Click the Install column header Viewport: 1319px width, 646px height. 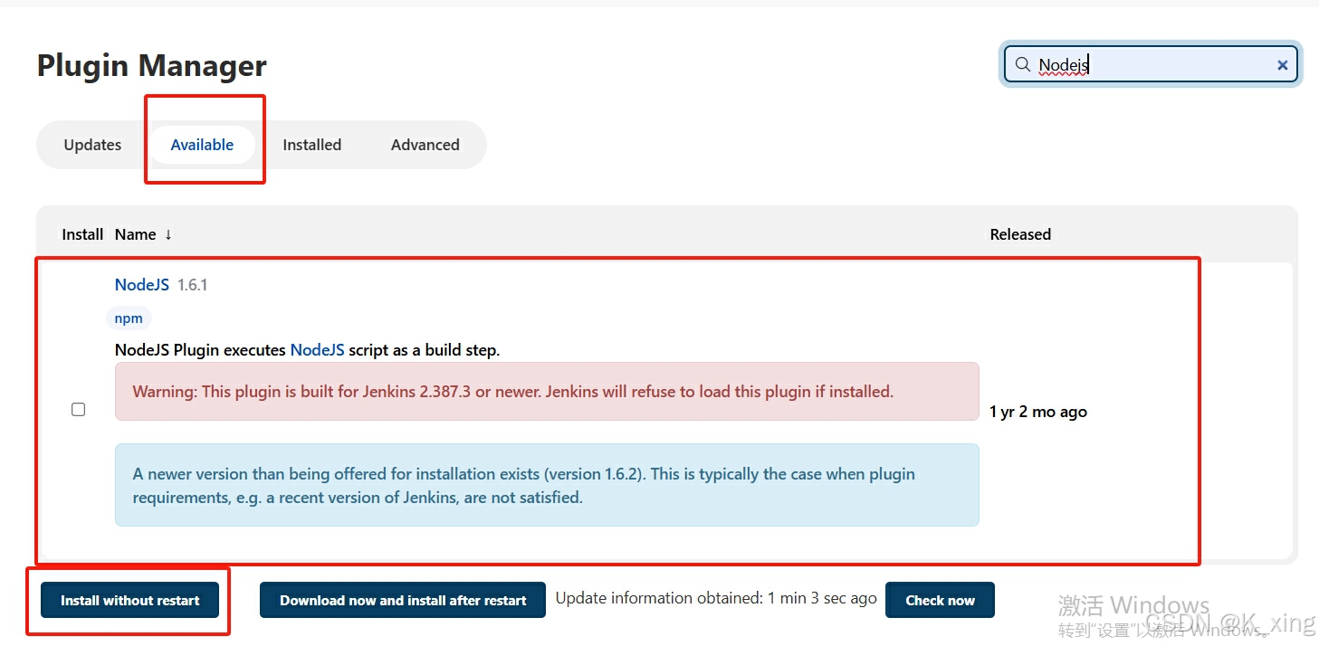82,234
